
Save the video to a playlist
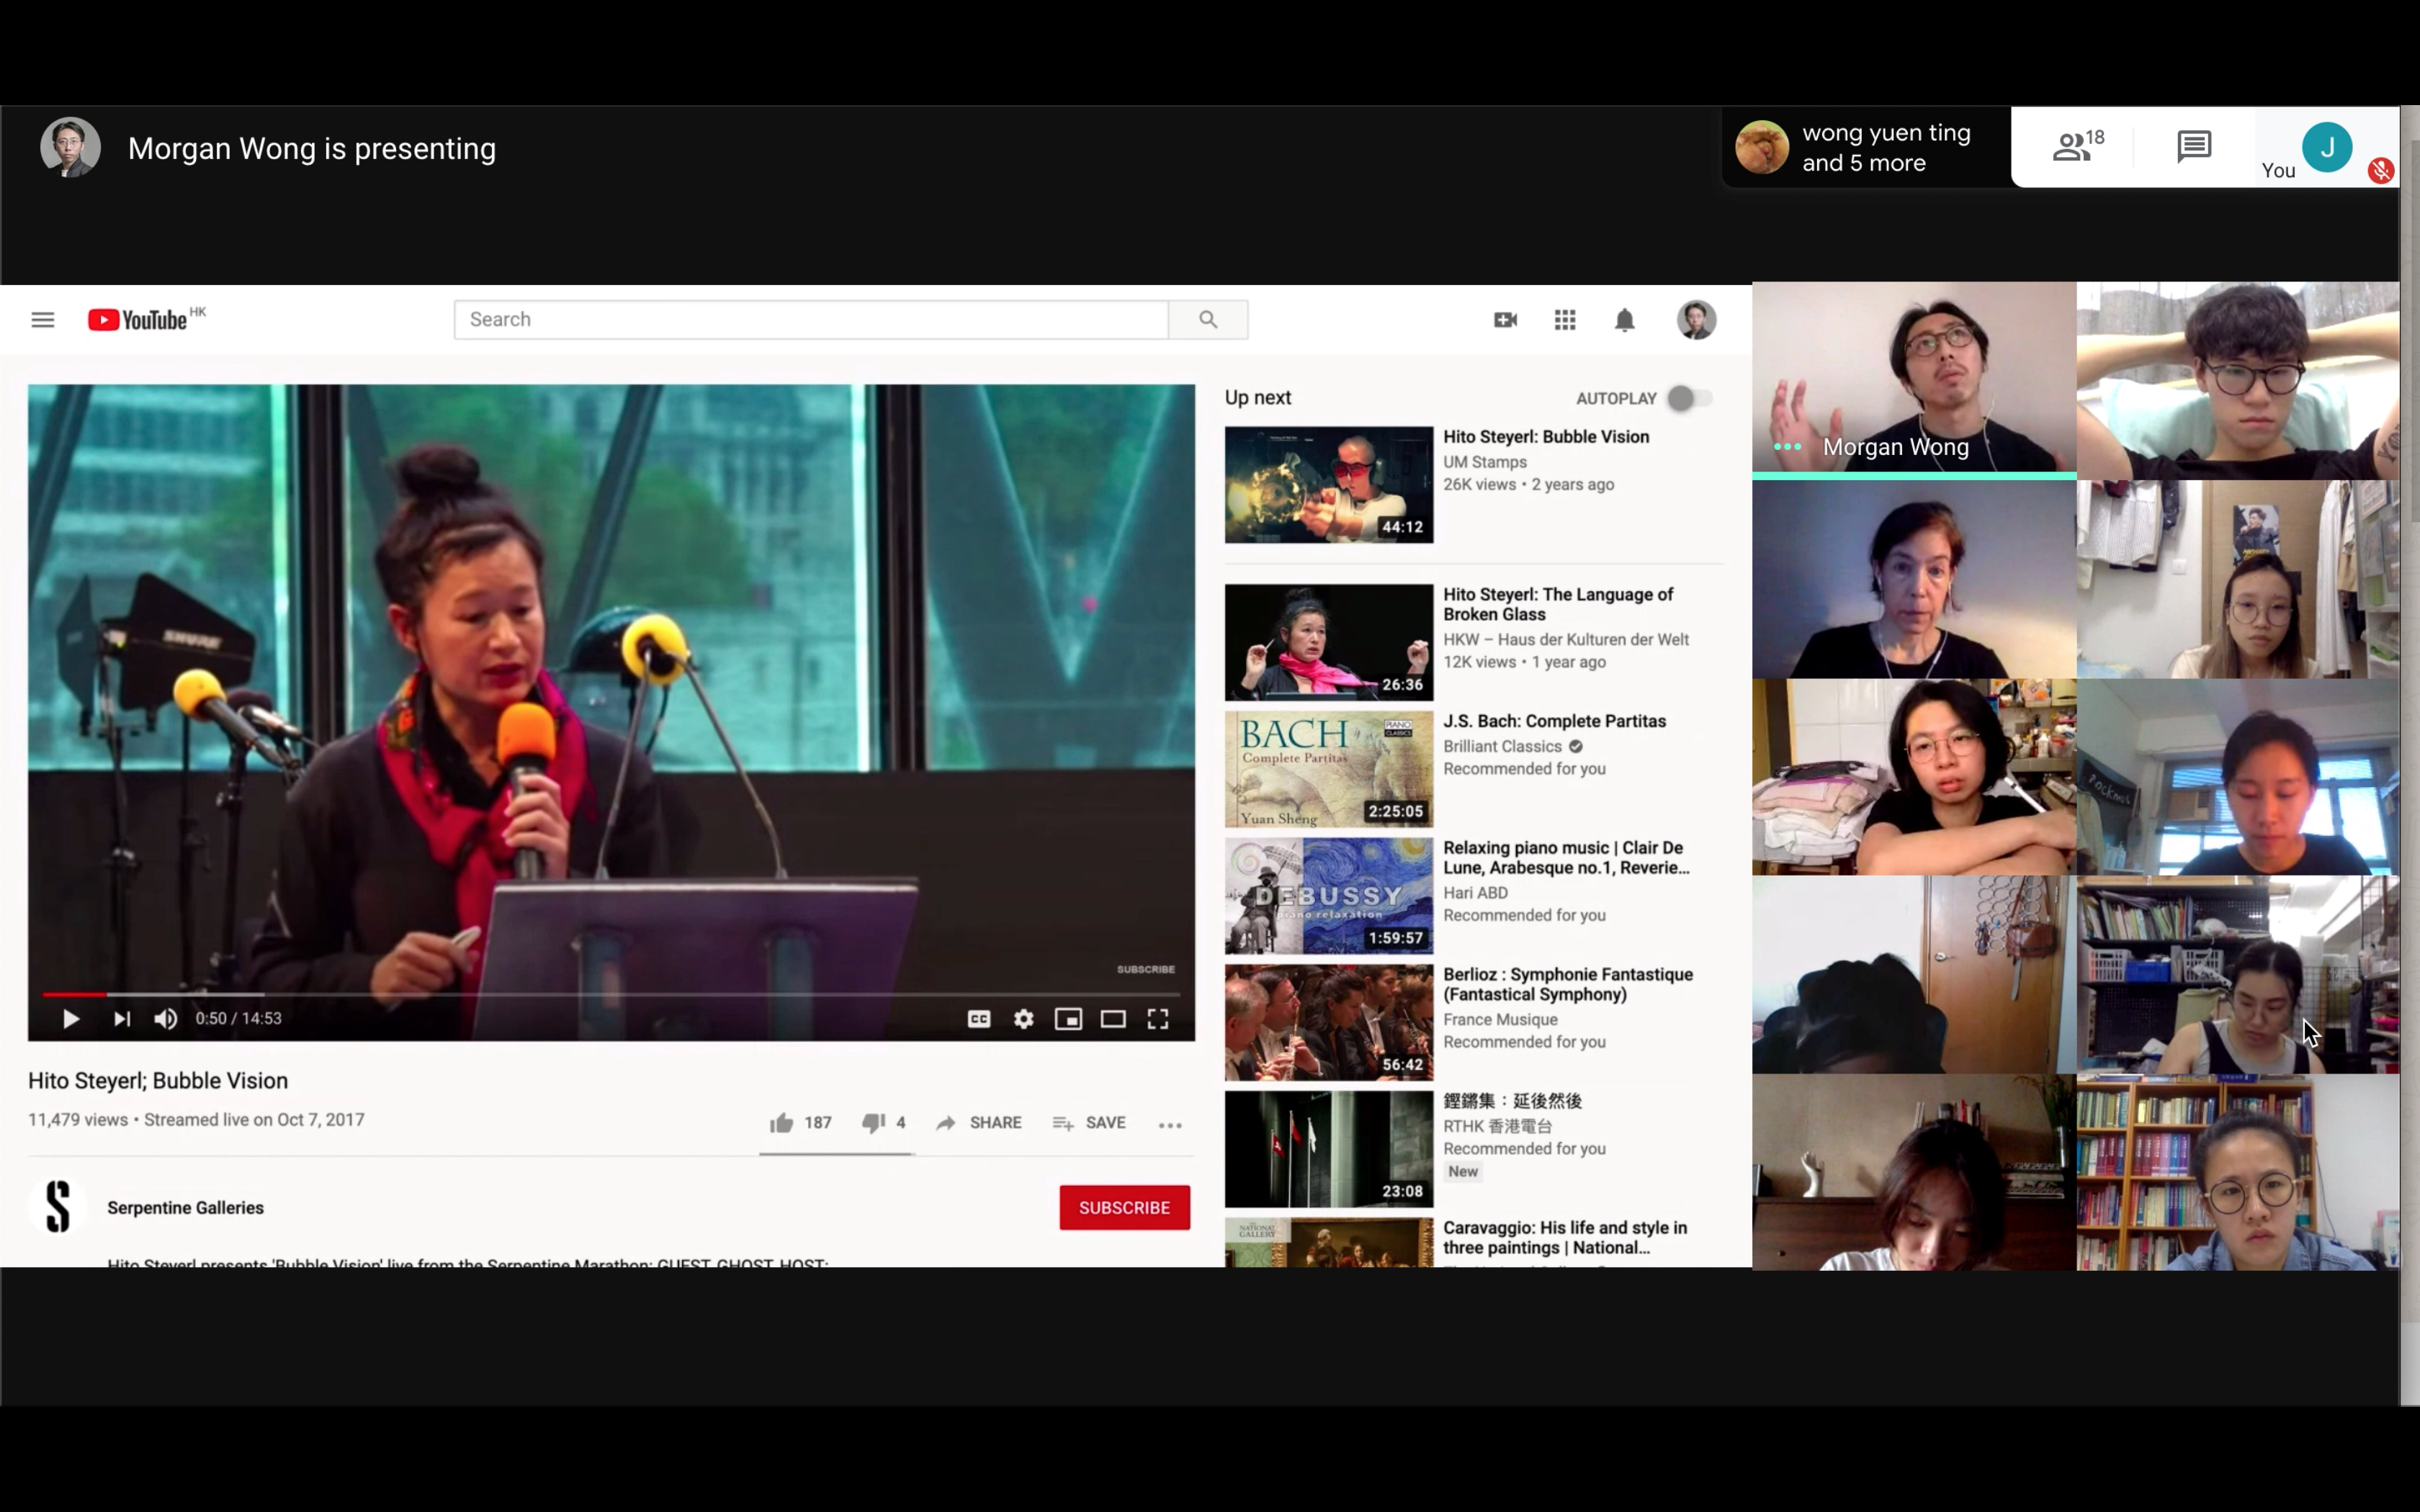coord(1089,1123)
